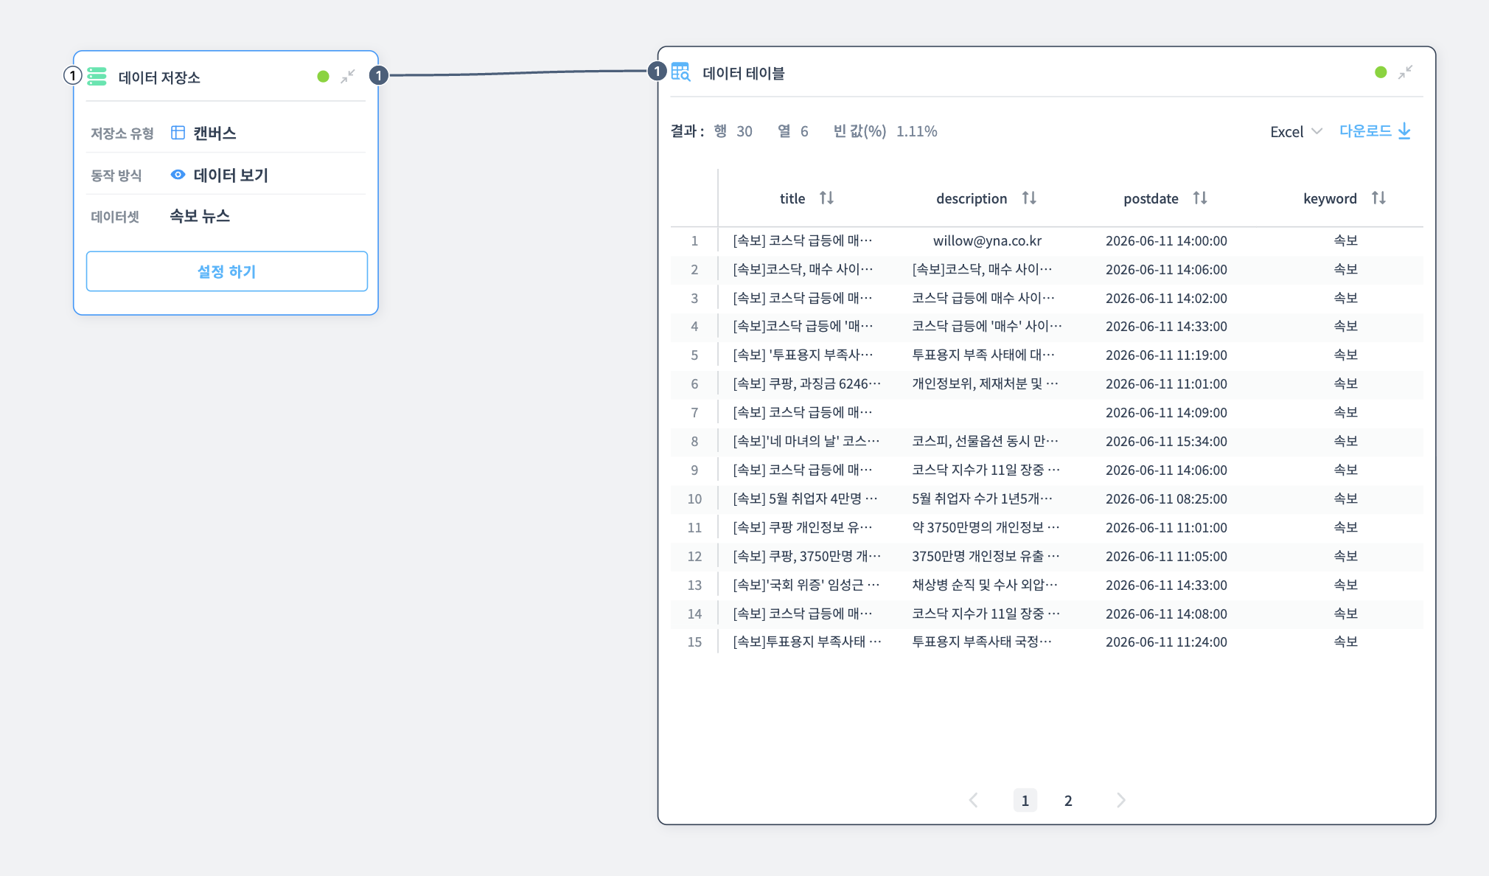The image size is (1489, 876).
Task: Open the Excel format dropdown
Action: pos(1296,131)
